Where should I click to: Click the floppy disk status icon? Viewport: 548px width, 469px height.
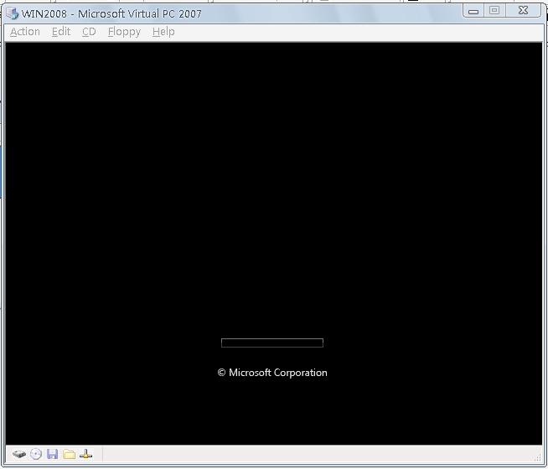pyautogui.click(x=53, y=454)
